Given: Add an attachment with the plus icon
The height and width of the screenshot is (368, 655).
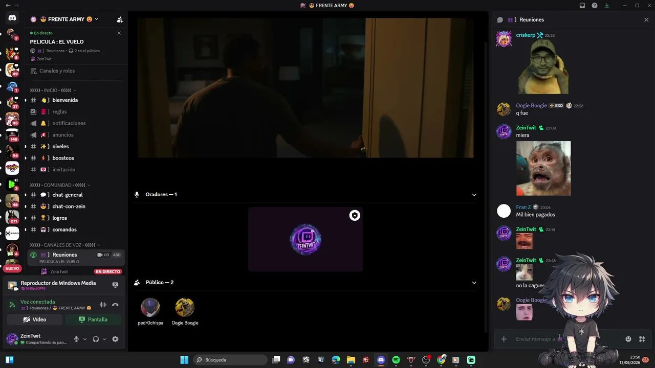Looking at the screenshot, I should point(504,339).
